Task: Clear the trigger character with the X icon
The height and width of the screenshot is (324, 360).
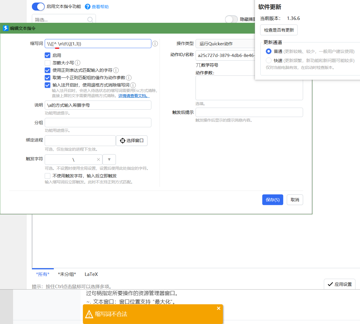Action: 98,159
